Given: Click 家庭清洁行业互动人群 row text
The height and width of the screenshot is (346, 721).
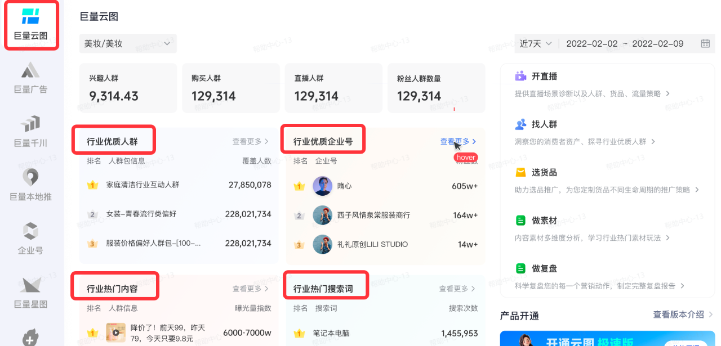Looking at the screenshot, I should 143,185.
